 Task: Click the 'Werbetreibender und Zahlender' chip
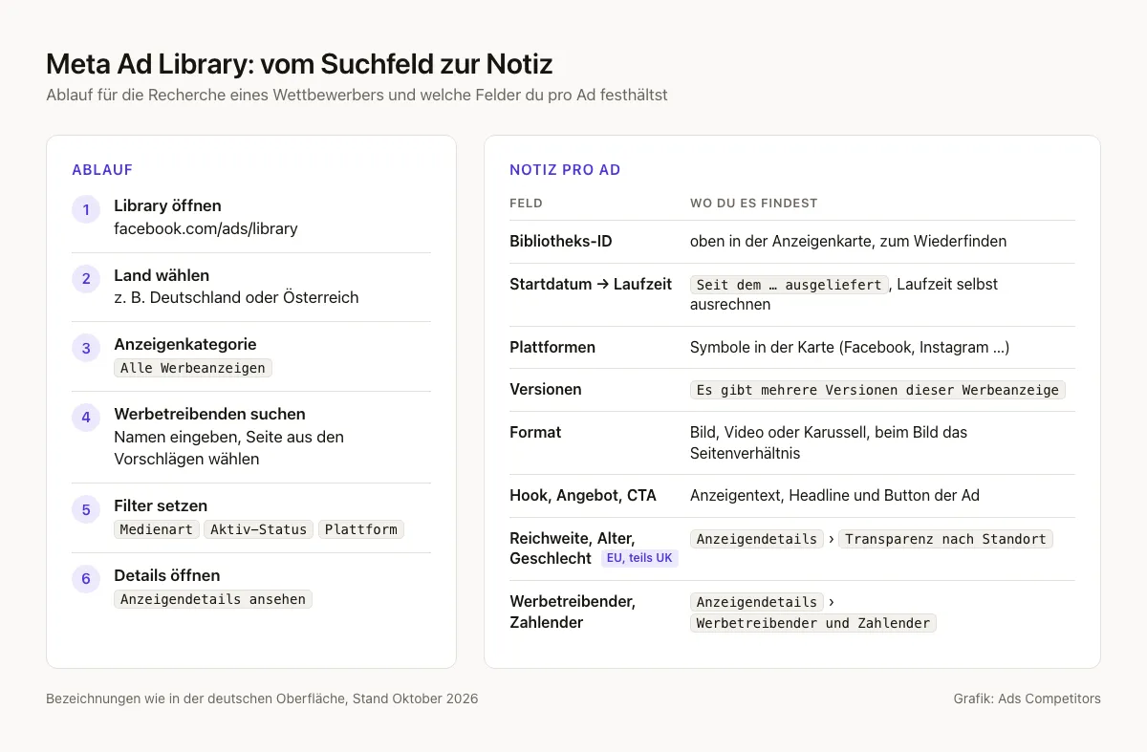coord(813,623)
